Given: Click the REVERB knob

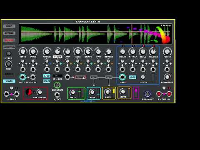Looking at the screenshot, I should pos(109,52).
